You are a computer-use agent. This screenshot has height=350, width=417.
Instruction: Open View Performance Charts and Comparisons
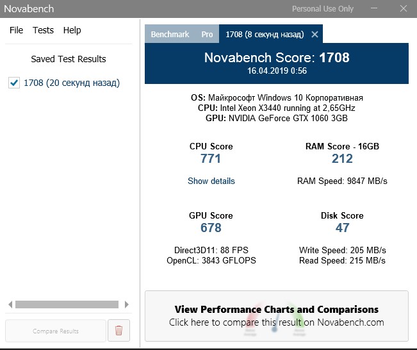tap(276, 315)
